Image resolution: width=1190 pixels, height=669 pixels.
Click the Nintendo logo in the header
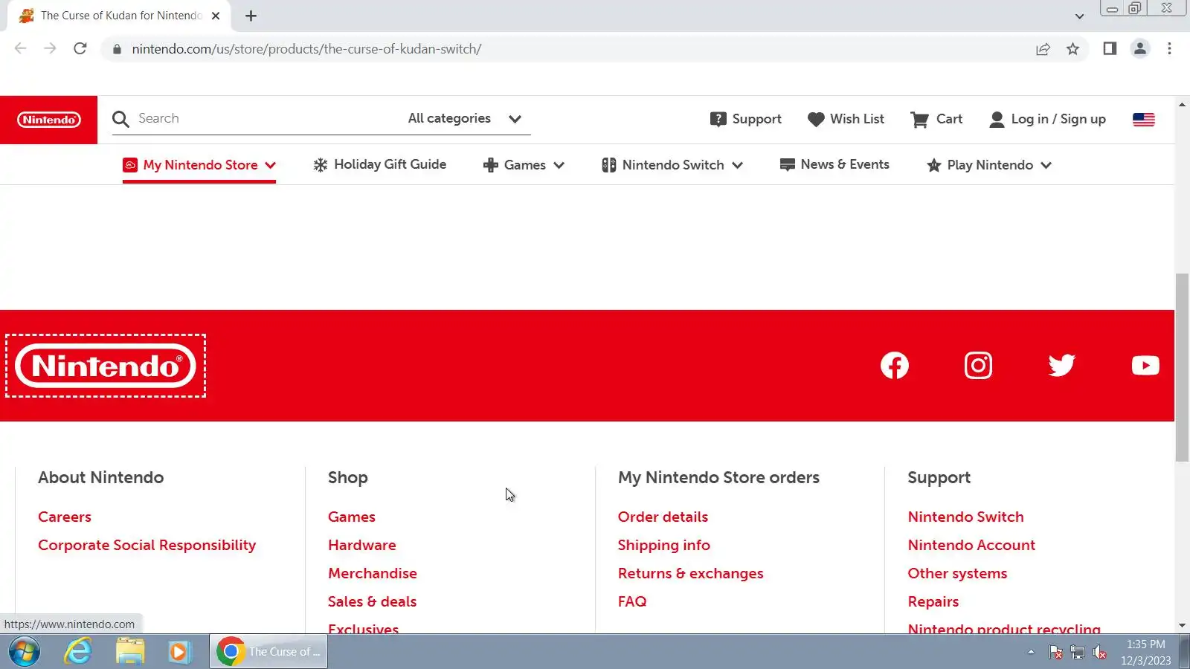pyautogui.click(x=48, y=120)
